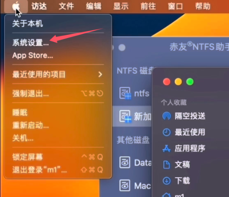Click the 最近使用 clock icon in sidebar
Viewport: 229px width, 197px height.
pos(167,132)
